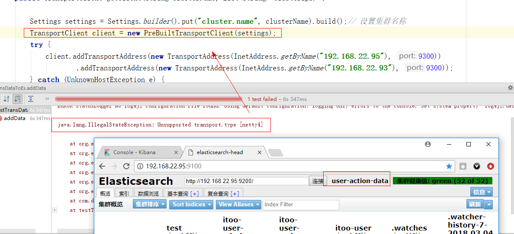This screenshot has width=514, height=234.
Task: Open a new browser tab
Action: click(275, 153)
